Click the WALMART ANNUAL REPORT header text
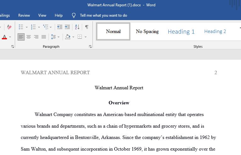This screenshot has height=155, width=241. [55, 73]
